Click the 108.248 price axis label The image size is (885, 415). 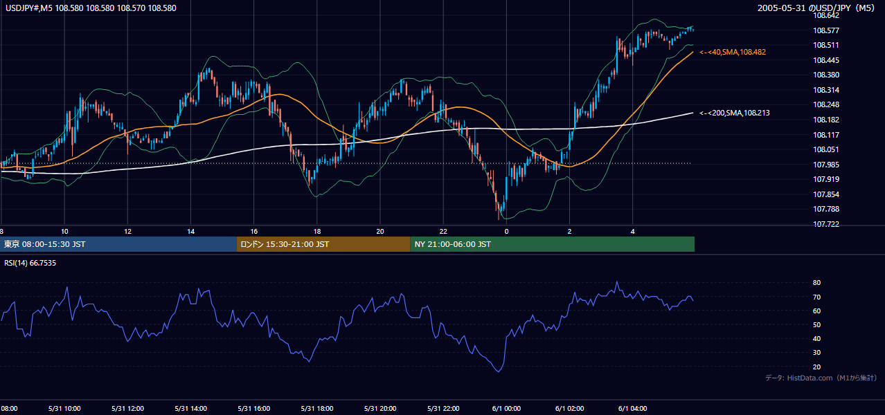coord(826,104)
